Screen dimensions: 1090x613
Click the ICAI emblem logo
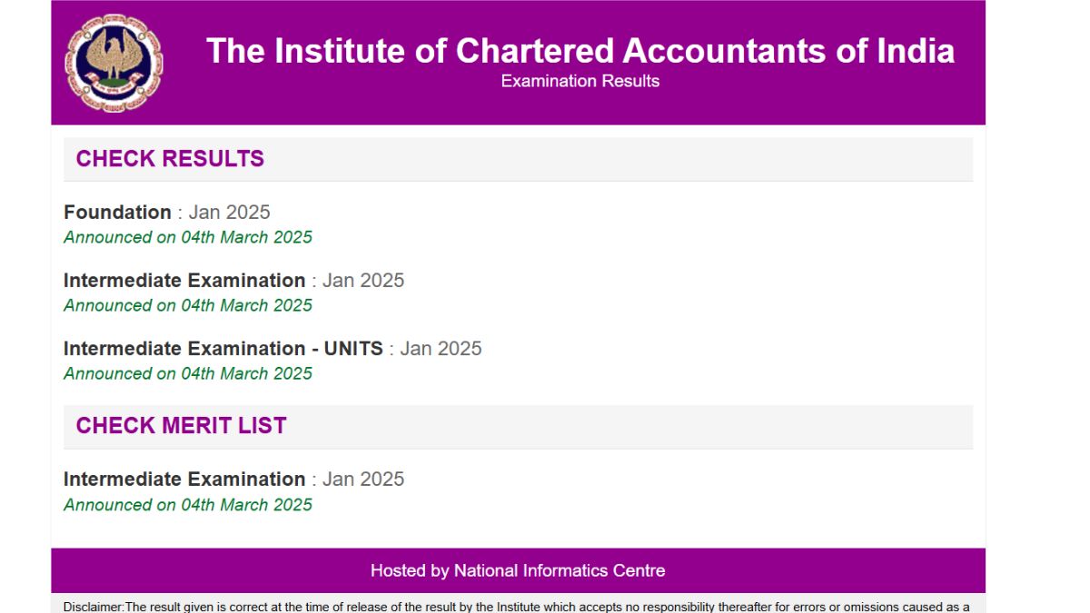pos(114,63)
